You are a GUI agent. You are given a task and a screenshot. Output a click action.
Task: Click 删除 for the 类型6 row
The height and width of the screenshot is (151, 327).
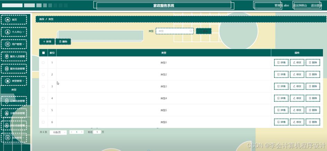313,122
